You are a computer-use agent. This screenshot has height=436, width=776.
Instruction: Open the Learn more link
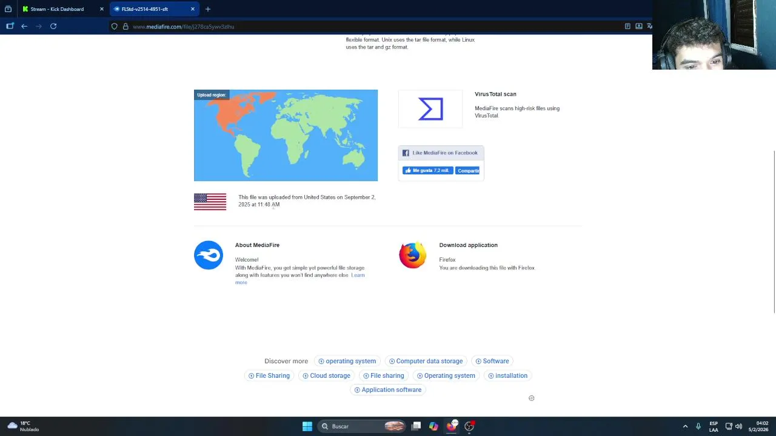pos(358,275)
